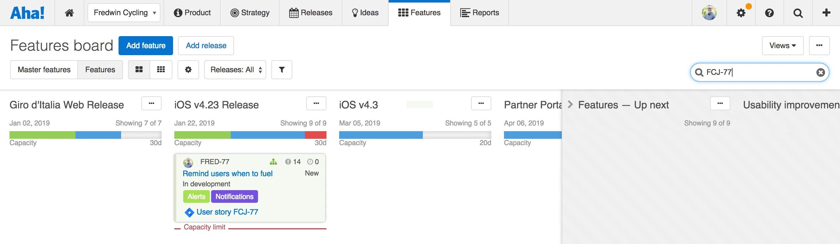Switch to Features view toggle
This screenshot has height=244, width=840.
(x=100, y=70)
